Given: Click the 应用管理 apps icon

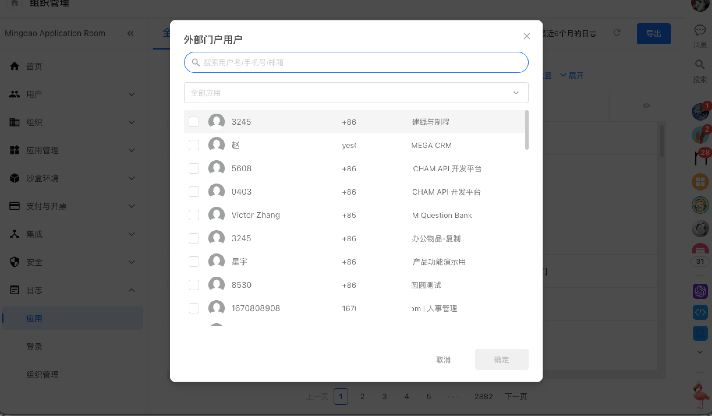Looking at the screenshot, I should point(15,150).
